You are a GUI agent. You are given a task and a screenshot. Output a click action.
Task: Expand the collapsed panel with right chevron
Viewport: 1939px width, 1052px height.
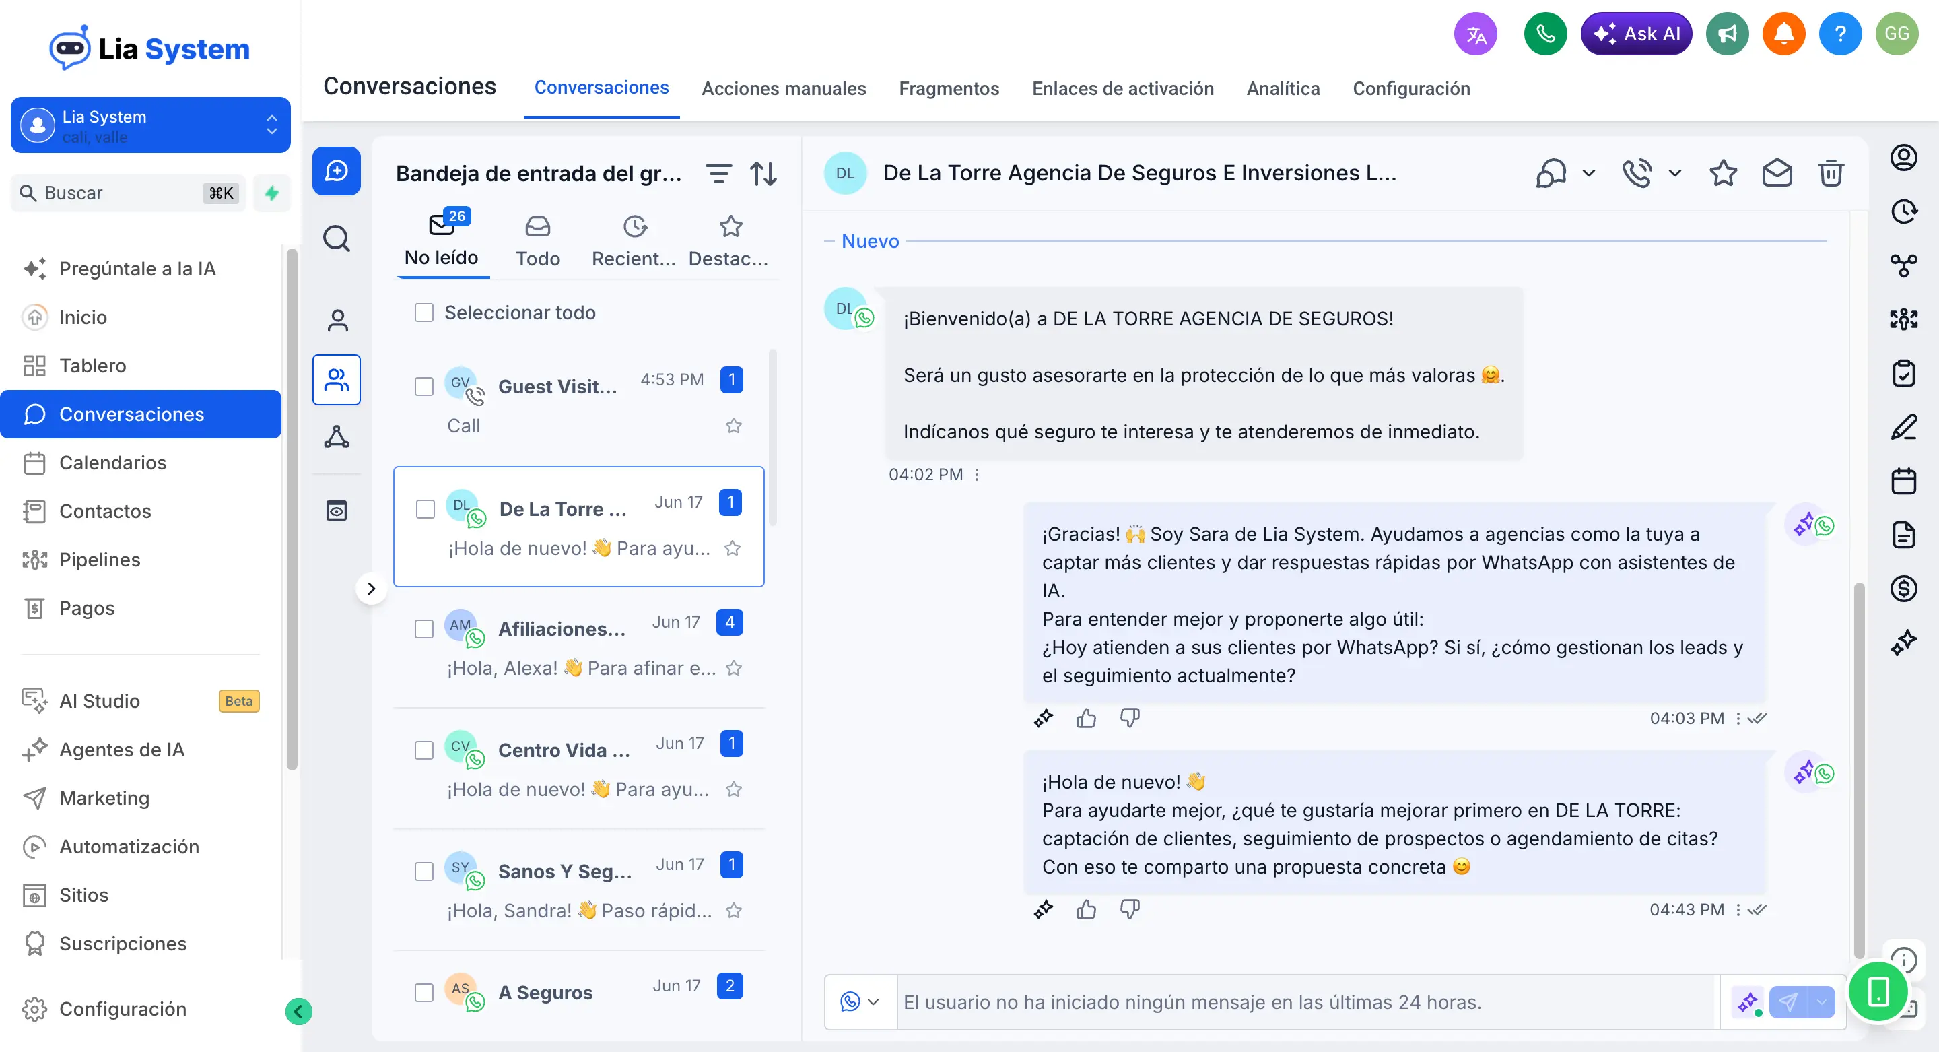tap(371, 589)
